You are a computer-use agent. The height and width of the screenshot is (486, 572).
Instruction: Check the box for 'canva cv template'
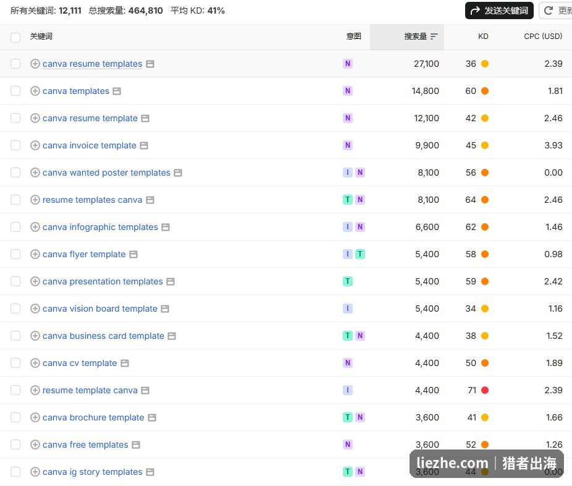(x=15, y=363)
